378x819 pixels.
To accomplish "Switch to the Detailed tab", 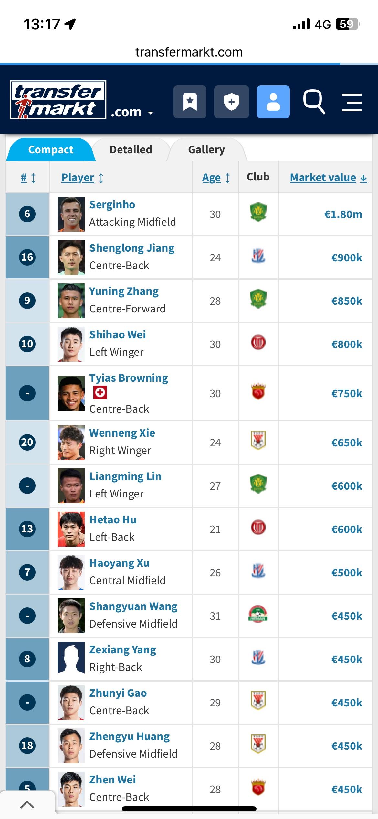I will 131,149.
